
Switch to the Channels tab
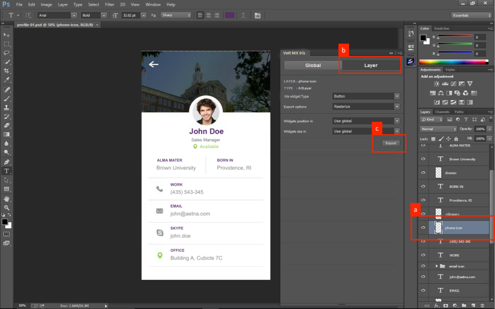tap(442, 112)
